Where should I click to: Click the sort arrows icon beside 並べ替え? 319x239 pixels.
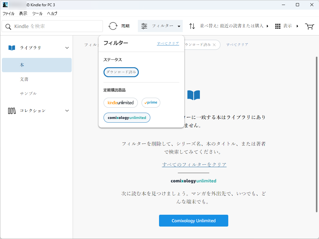pyautogui.click(x=192, y=26)
